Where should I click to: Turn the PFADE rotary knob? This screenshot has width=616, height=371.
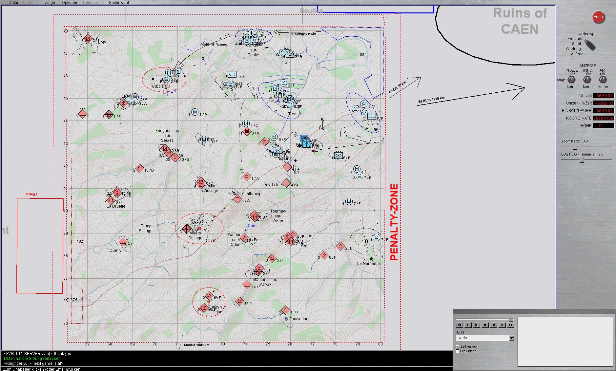[571, 80]
